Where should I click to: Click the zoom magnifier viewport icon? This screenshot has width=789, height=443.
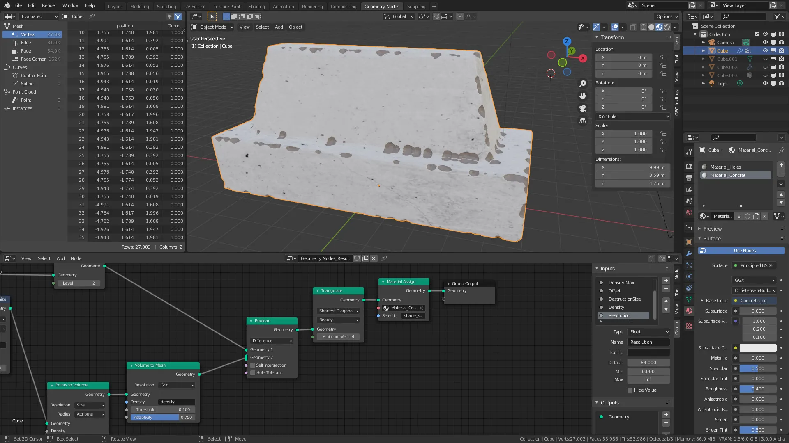pos(583,84)
